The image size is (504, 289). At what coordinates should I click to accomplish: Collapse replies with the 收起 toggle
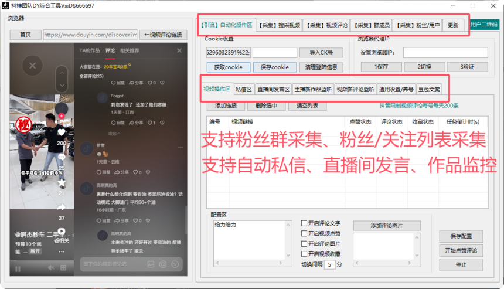click(114, 134)
